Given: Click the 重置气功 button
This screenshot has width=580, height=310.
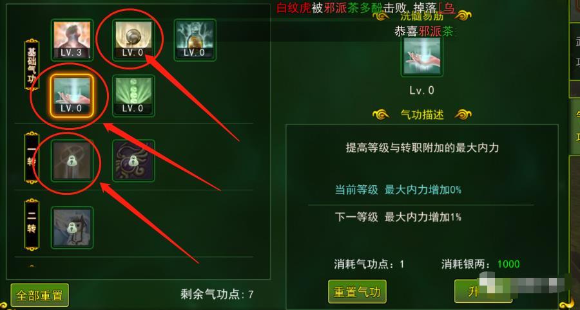Looking at the screenshot, I should [357, 291].
